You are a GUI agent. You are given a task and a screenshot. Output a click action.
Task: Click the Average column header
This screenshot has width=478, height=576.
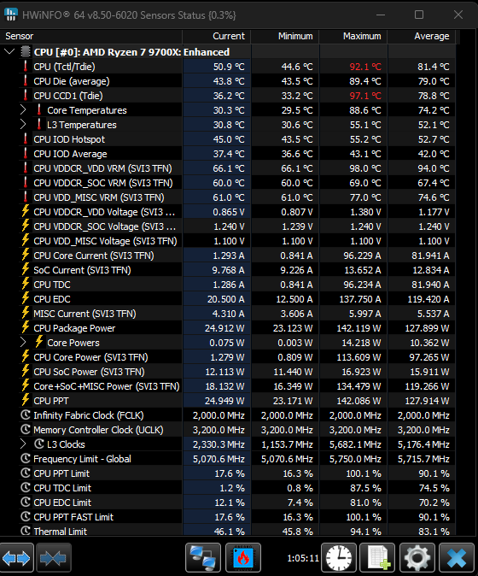click(421, 37)
